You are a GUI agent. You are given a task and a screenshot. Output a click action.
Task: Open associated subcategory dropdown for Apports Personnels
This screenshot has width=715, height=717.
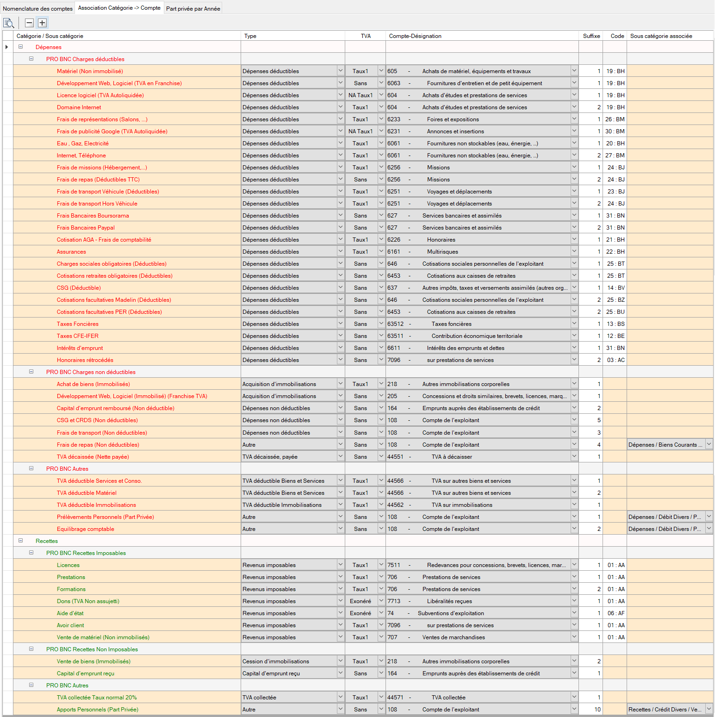[x=709, y=709]
